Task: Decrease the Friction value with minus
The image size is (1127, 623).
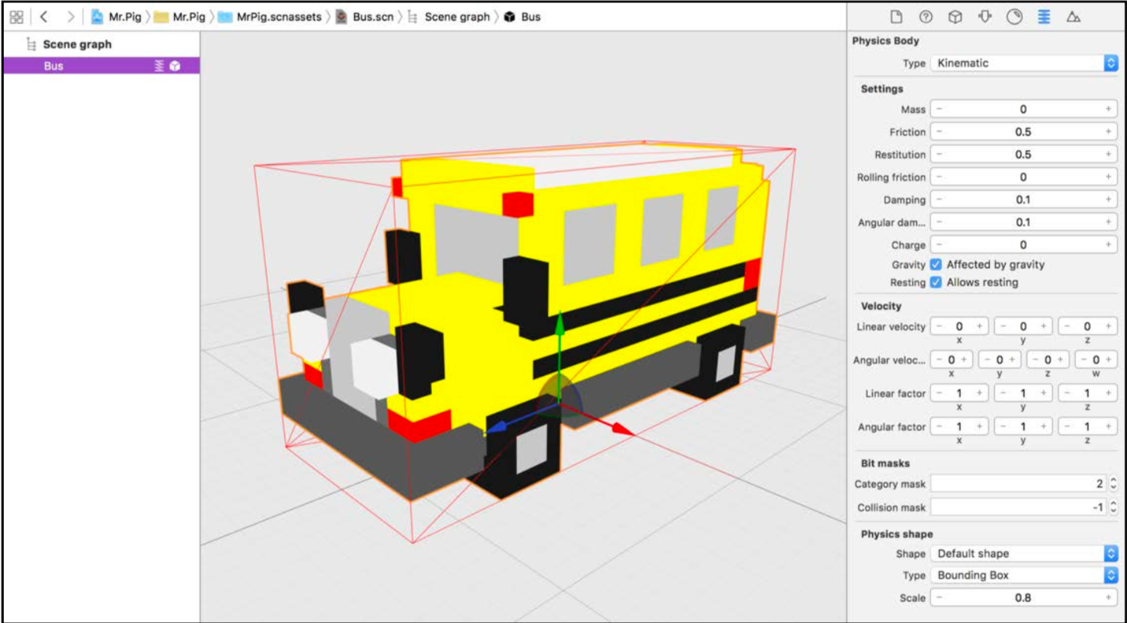Action: point(940,132)
